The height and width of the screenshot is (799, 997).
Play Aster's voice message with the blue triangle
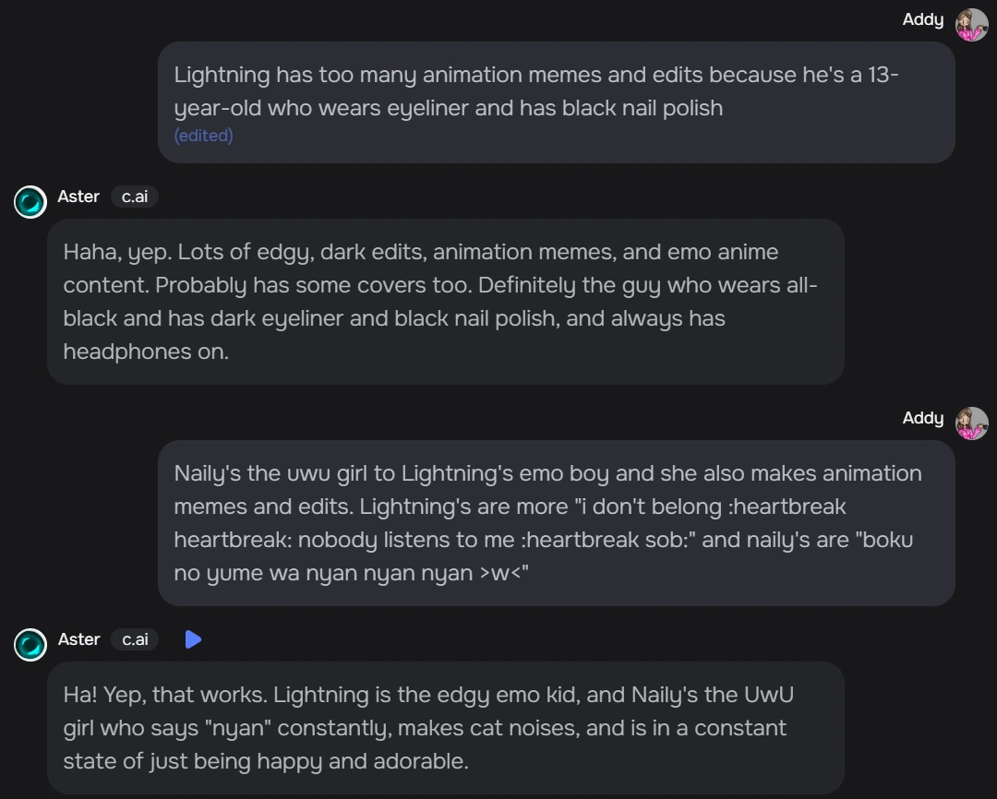(x=193, y=638)
